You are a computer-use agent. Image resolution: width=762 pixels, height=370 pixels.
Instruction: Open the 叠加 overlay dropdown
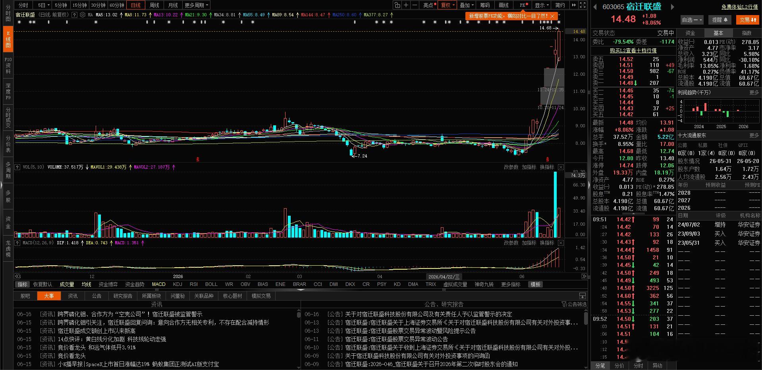tap(467, 5)
